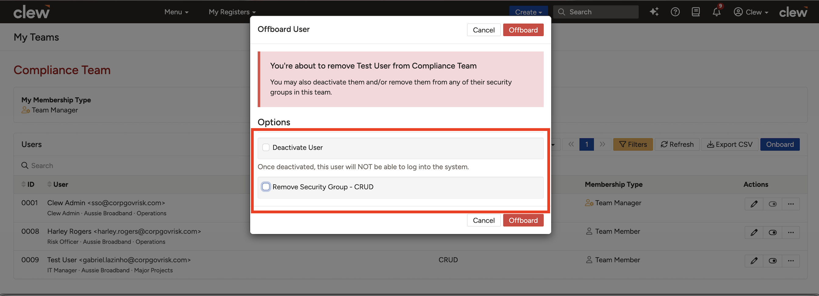This screenshot has height=296, width=819.
Task: Click the Membership Type column header
Action: 613,184
